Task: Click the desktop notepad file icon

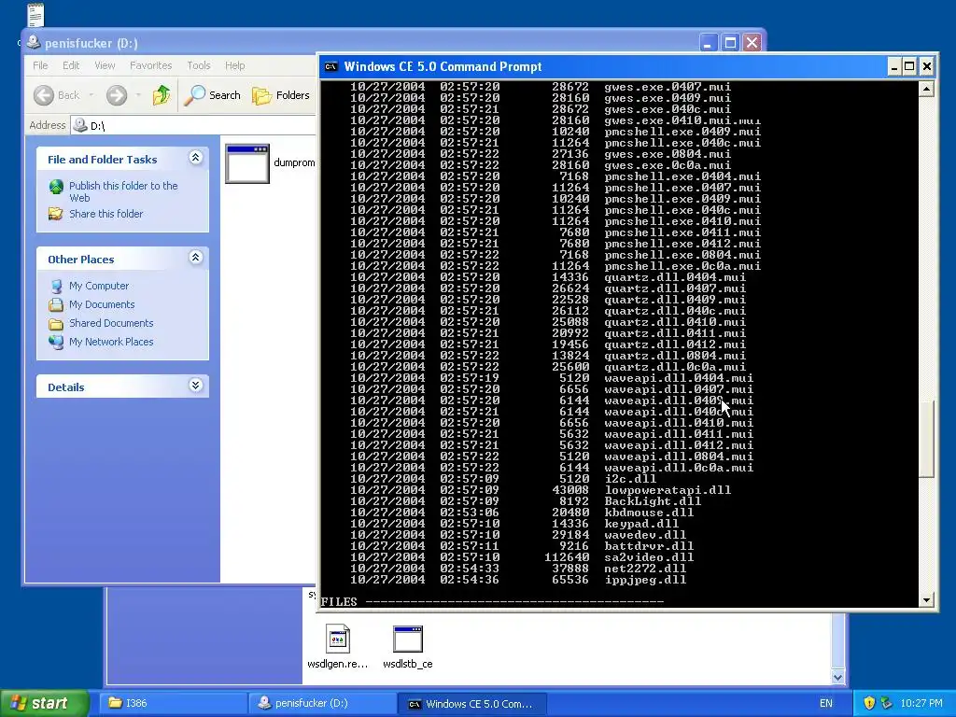Action: pyautogui.click(x=36, y=14)
